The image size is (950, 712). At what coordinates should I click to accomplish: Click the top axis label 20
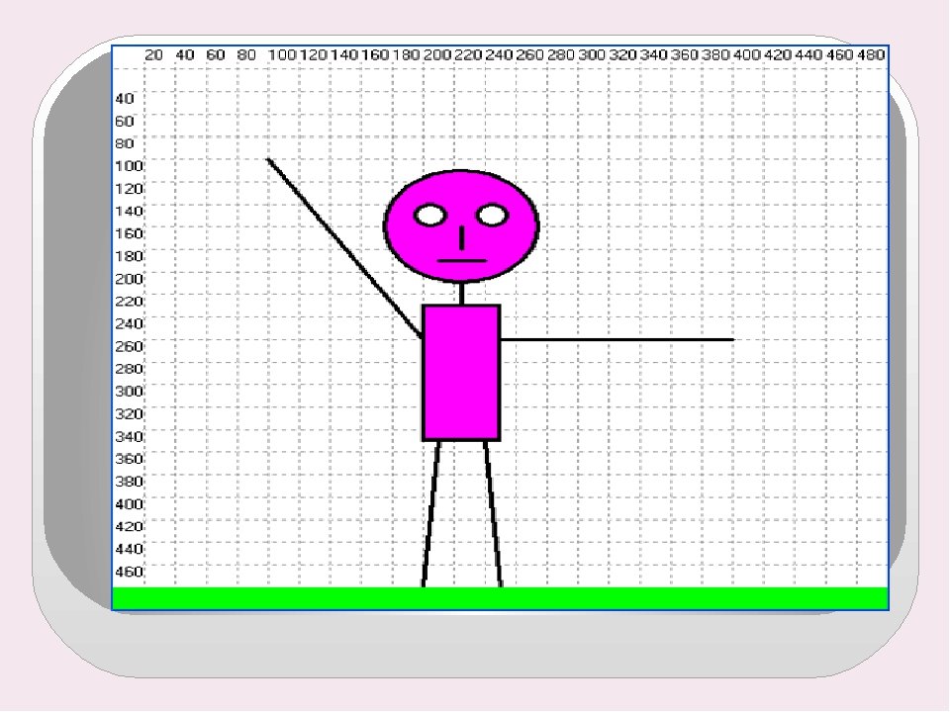[154, 55]
